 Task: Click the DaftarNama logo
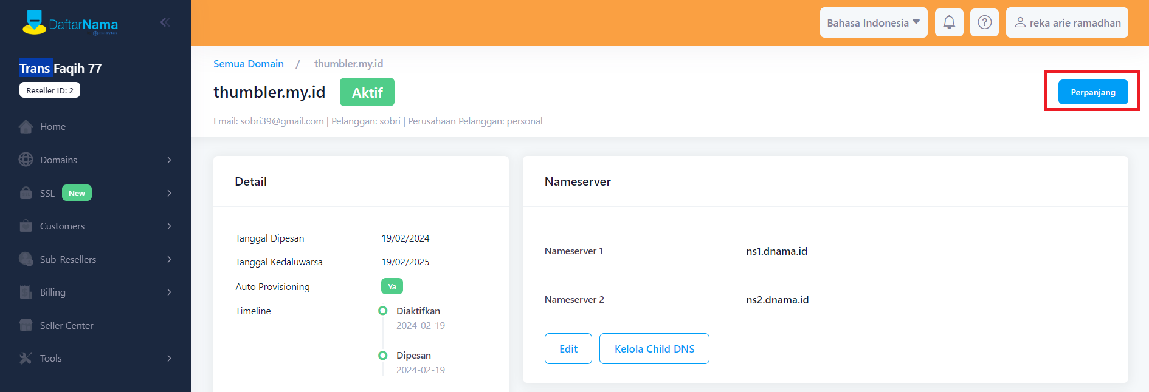(70, 23)
